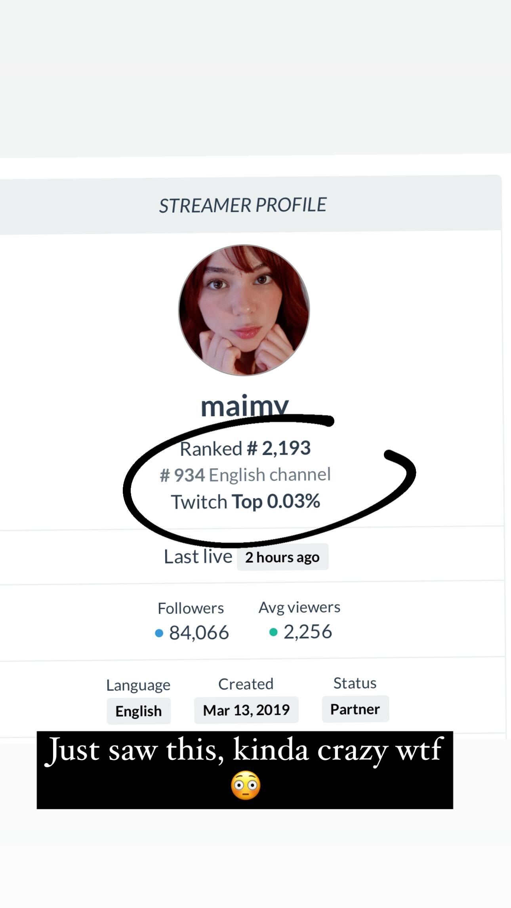Click the Followers label
511x908 pixels.
click(191, 608)
